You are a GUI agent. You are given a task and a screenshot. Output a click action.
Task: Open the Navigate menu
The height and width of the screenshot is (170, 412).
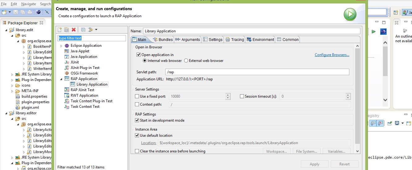(x=28, y=4)
